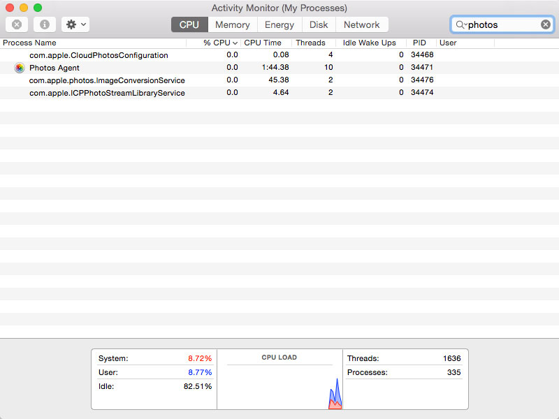This screenshot has height=419, width=559.
Task: Click PID value 34476
Action: (422, 80)
